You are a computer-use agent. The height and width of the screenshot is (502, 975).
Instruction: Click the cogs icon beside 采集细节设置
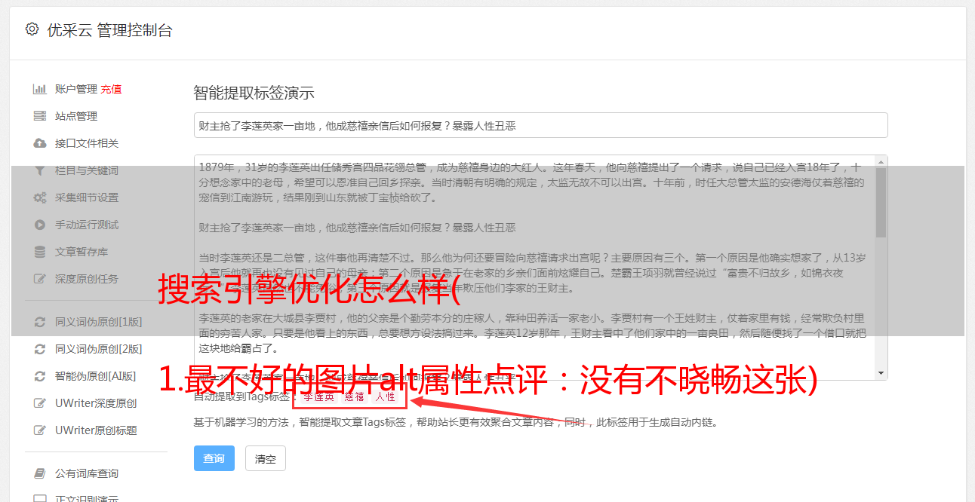[40, 197]
